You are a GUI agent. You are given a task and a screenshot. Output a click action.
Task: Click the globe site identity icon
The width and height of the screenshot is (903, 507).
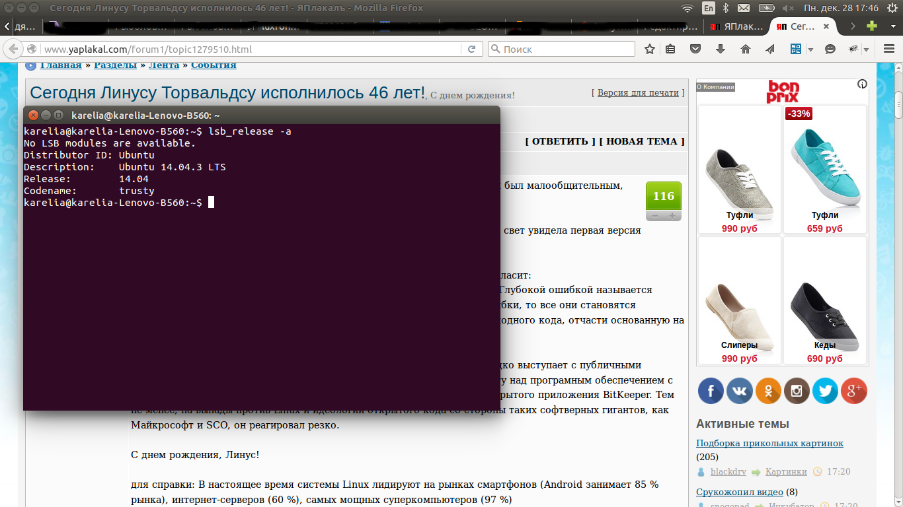coord(32,50)
